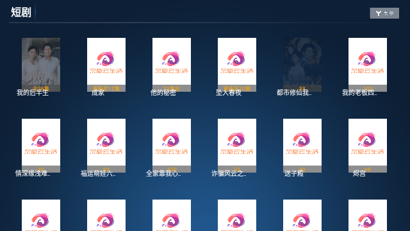Click the title text 都市修仙我..
Viewport: 410px width, 231px height.
point(294,92)
